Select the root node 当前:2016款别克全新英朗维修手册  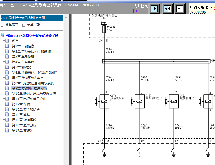[32, 36]
